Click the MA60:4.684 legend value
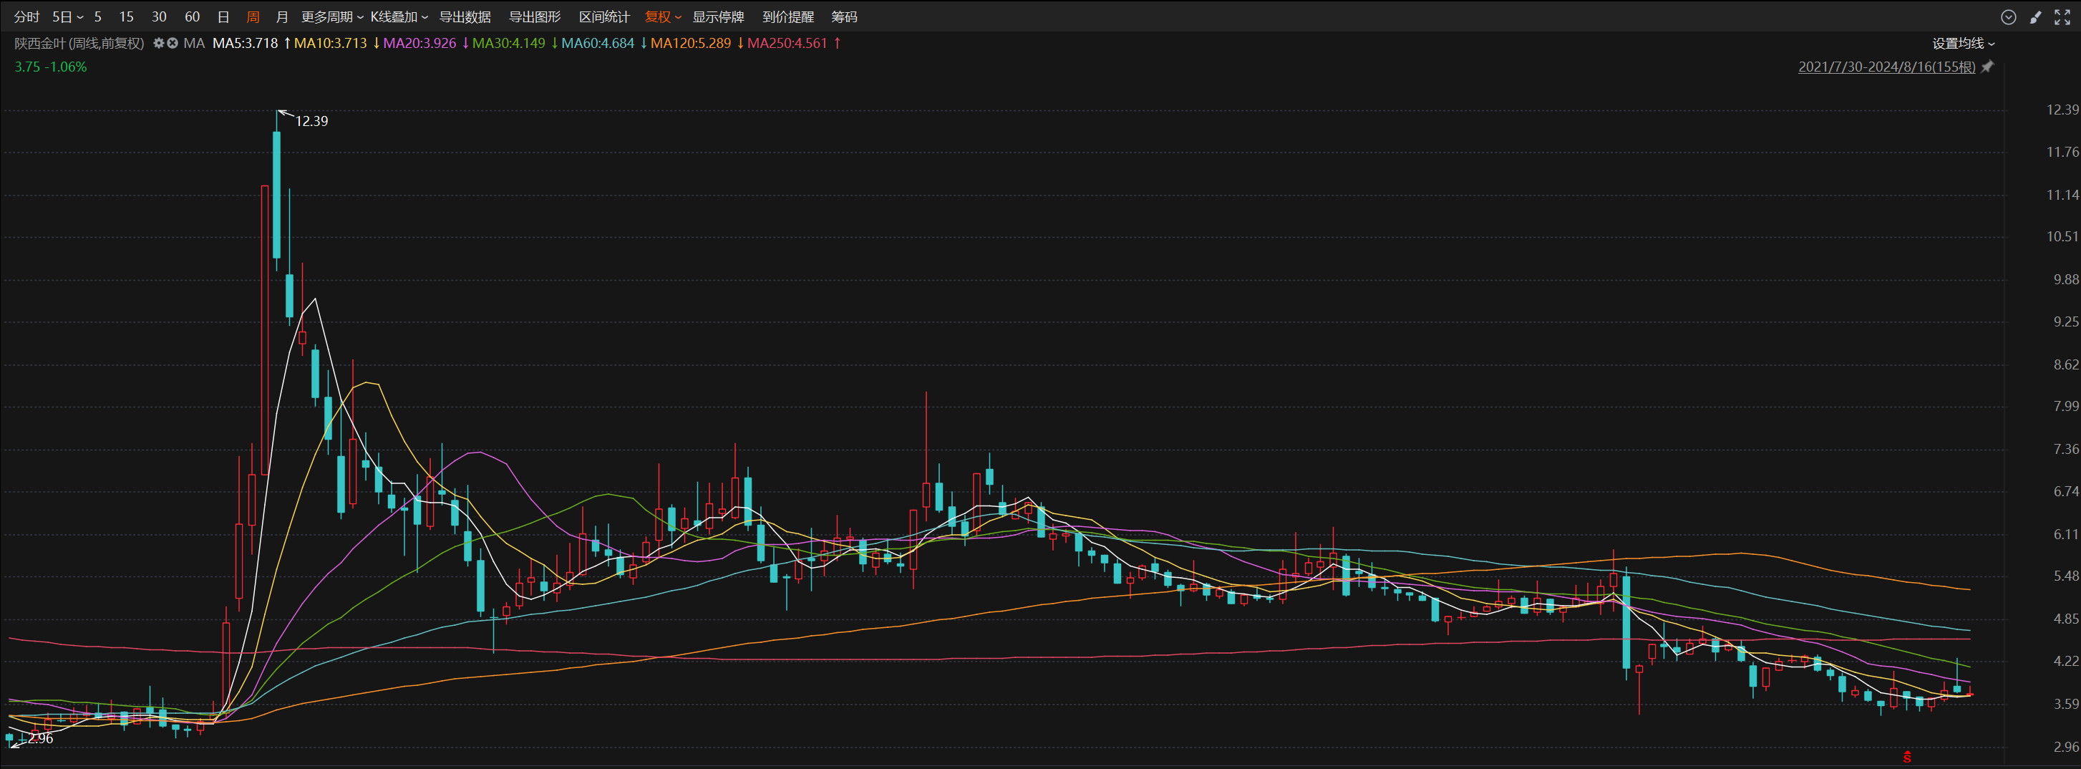 [x=598, y=44]
